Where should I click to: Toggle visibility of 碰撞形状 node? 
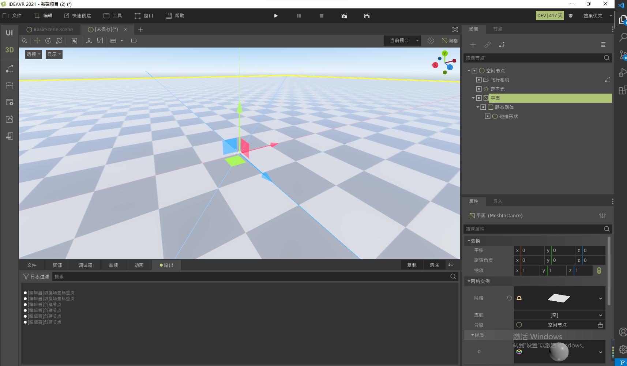488,116
